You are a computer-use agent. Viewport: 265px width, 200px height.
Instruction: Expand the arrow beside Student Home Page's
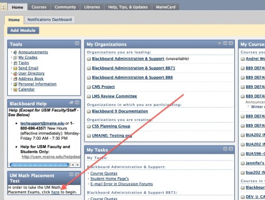pos(89,179)
